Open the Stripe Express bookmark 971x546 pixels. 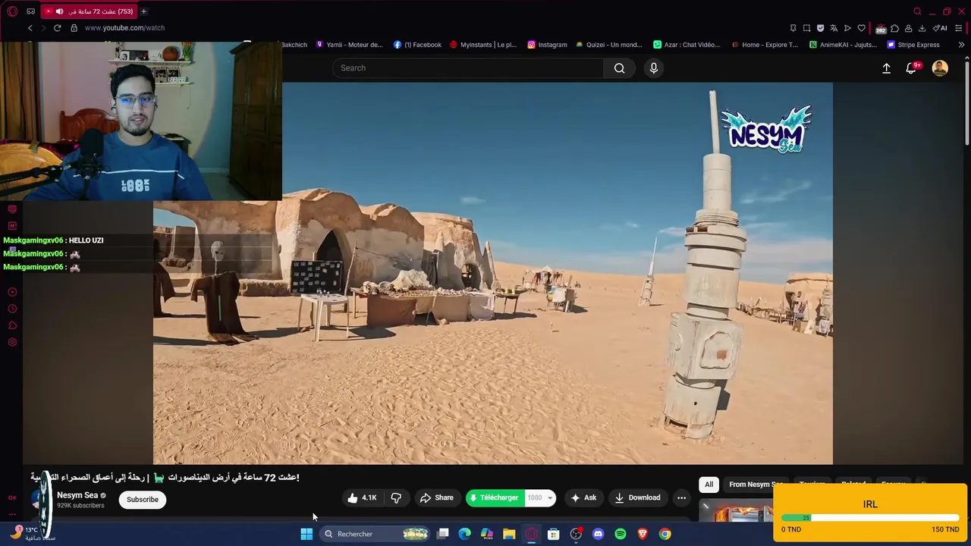(913, 45)
